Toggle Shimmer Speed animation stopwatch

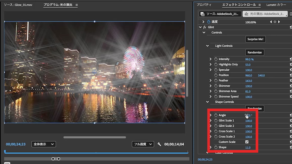(x=216, y=97)
